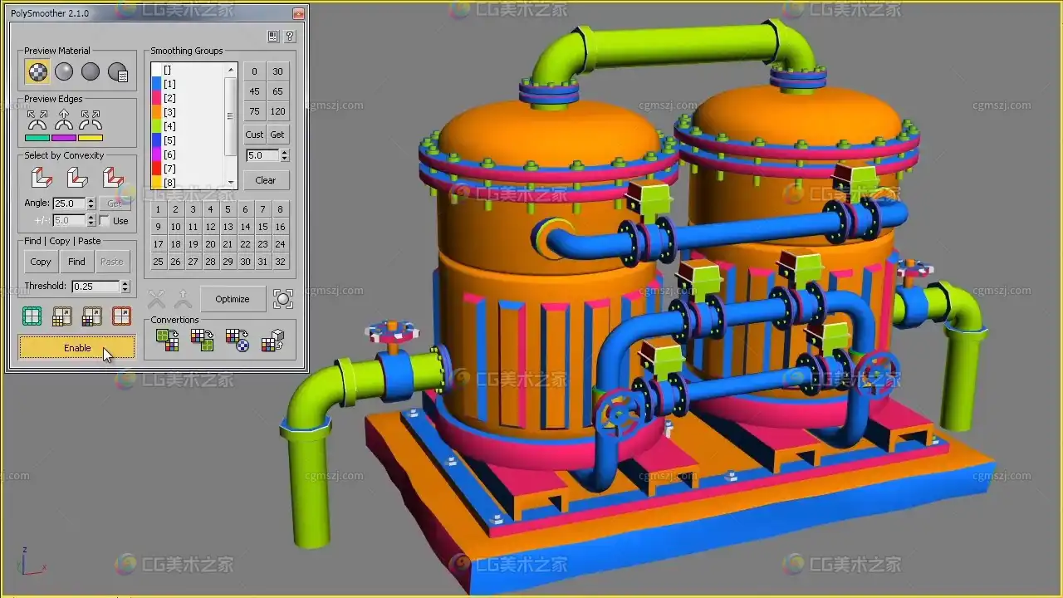Viewport: 1063px width, 598px height.
Task: Click the first Convertions icon
Action: (x=168, y=340)
